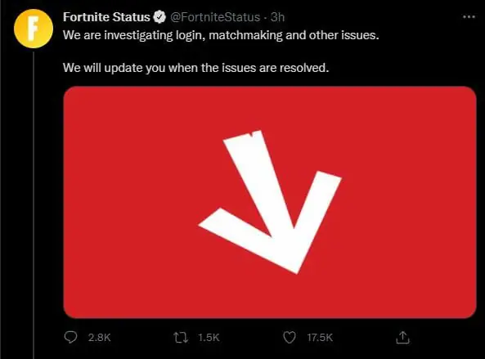Image resolution: width=485 pixels, height=359 pixels.
Task: Click the white downward arrow graphic
Action: coord(270,202)
